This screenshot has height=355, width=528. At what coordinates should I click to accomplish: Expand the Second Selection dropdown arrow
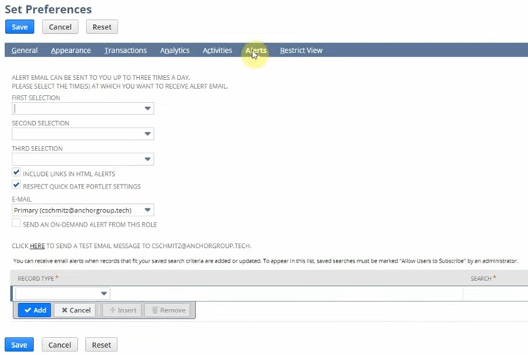click(x=147, y=133)
